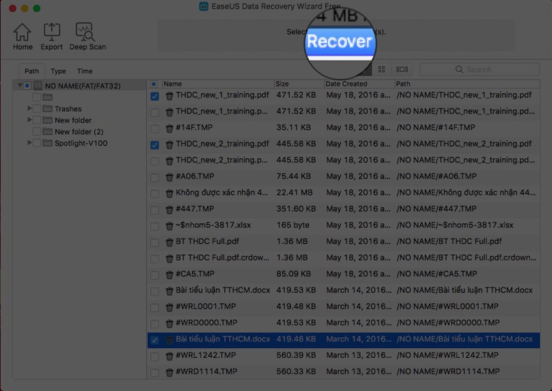
Task: Toggle the select-all checkbox in Name header
Action: coord(154,84)
